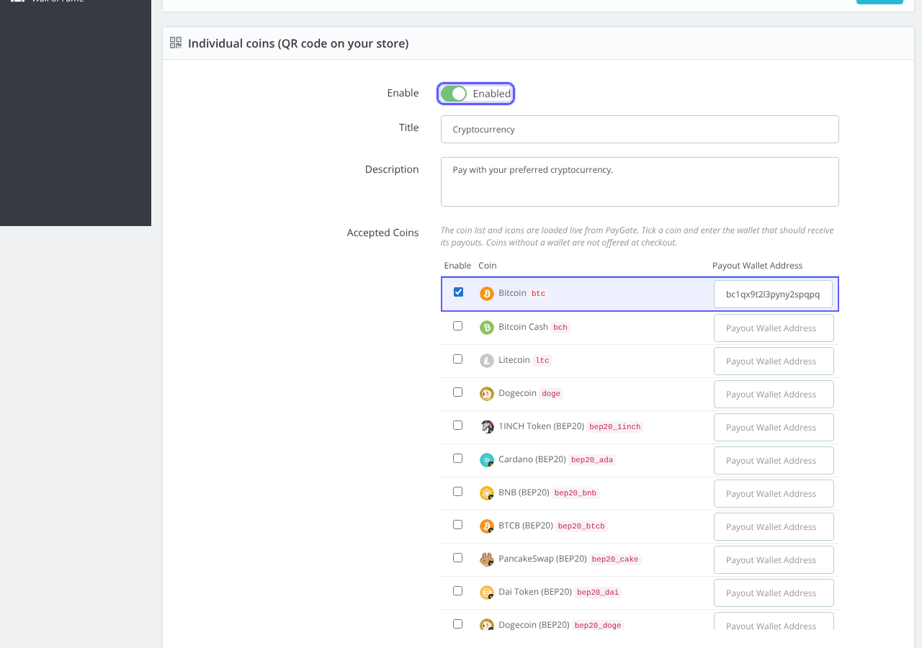Click into the Description text area
The image size is (922, 648).
click(x=640, y=181)
